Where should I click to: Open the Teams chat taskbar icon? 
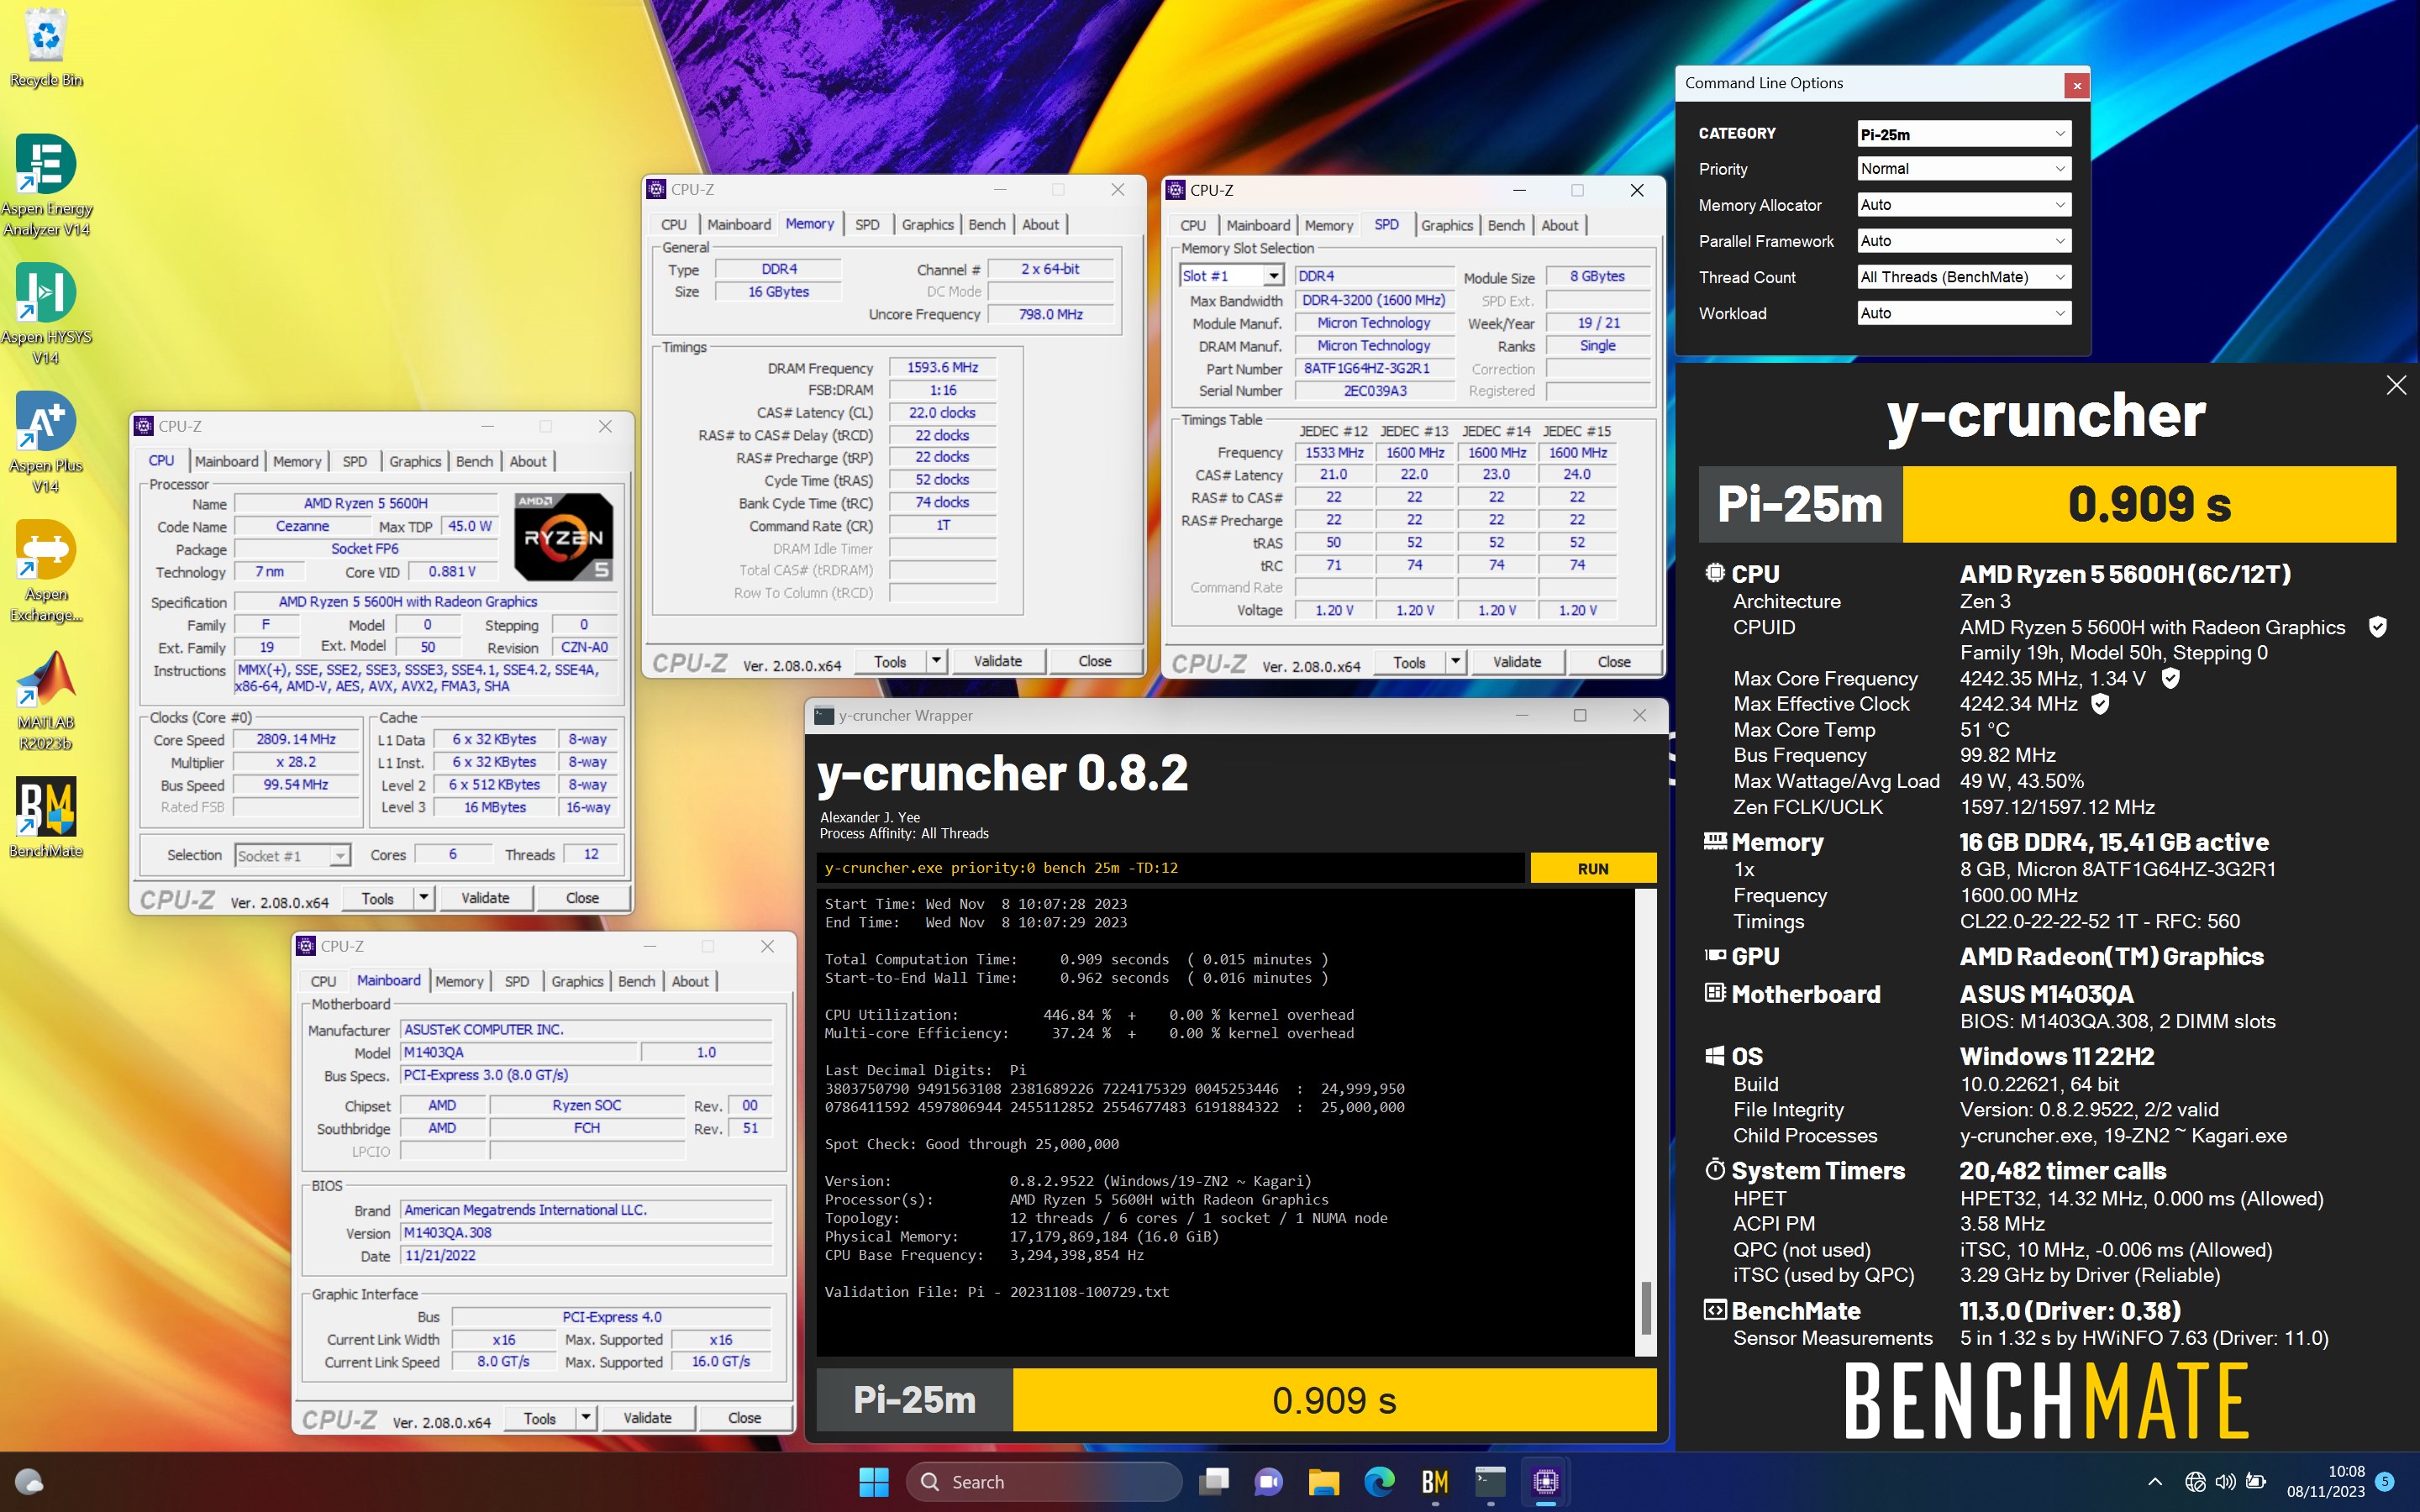1268,1481
